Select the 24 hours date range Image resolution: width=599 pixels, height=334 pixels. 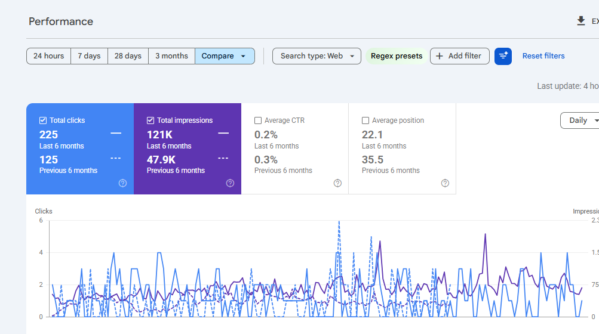pyautogui.click(x=48, y=56)
